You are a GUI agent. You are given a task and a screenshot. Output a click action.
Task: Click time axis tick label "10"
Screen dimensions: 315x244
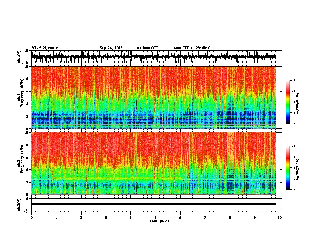tap(280, 218)
